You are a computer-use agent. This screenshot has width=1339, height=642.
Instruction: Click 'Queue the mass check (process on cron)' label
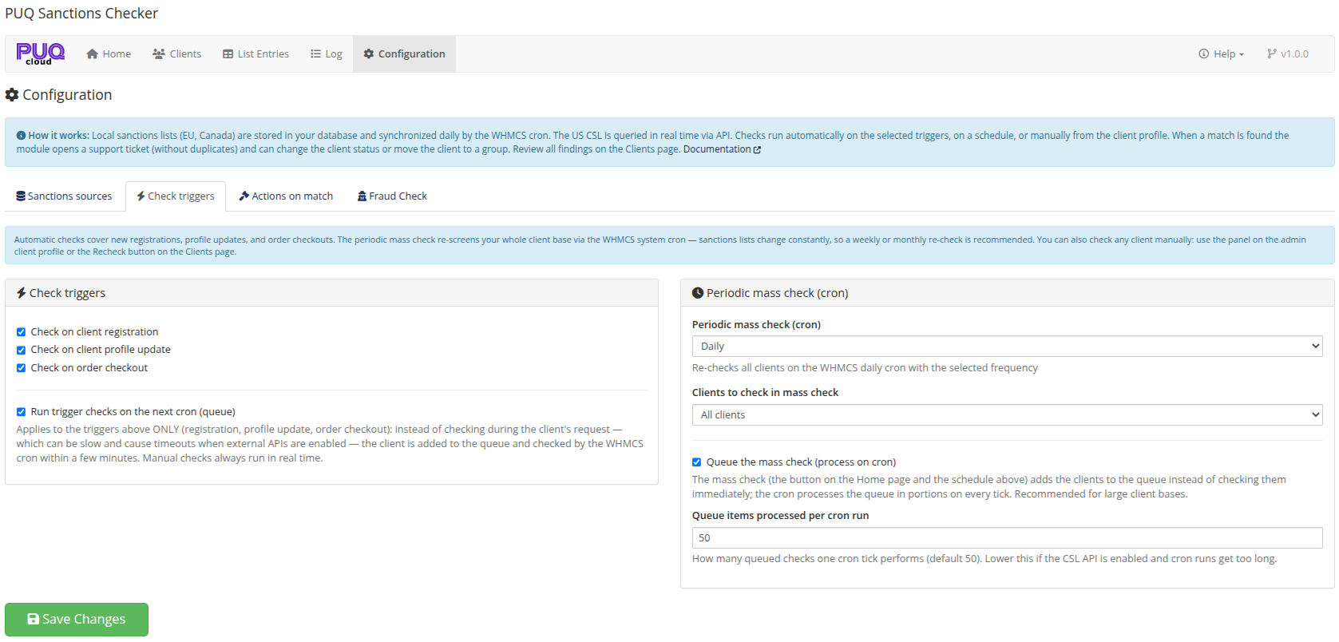coord(801,462)
